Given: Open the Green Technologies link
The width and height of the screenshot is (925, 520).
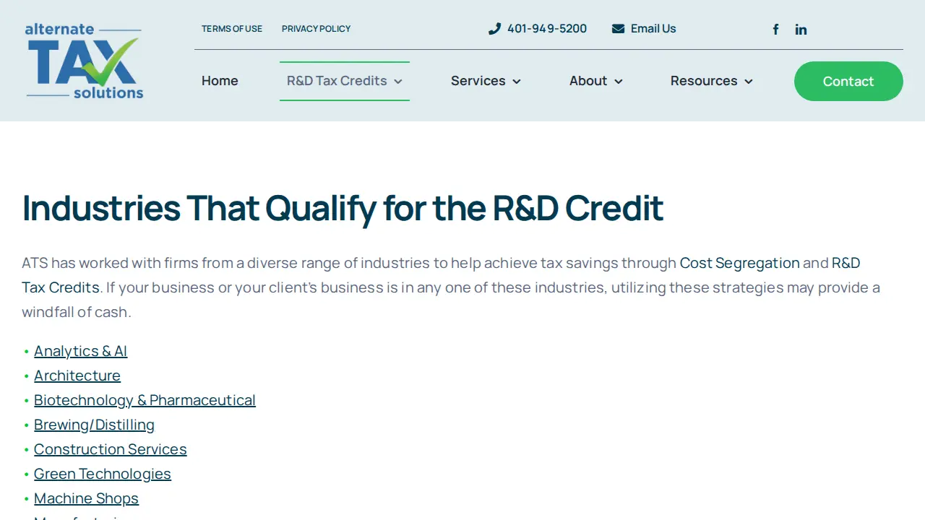Looking at the screenshot, I should pyautogui.click(x=103, y=474).
